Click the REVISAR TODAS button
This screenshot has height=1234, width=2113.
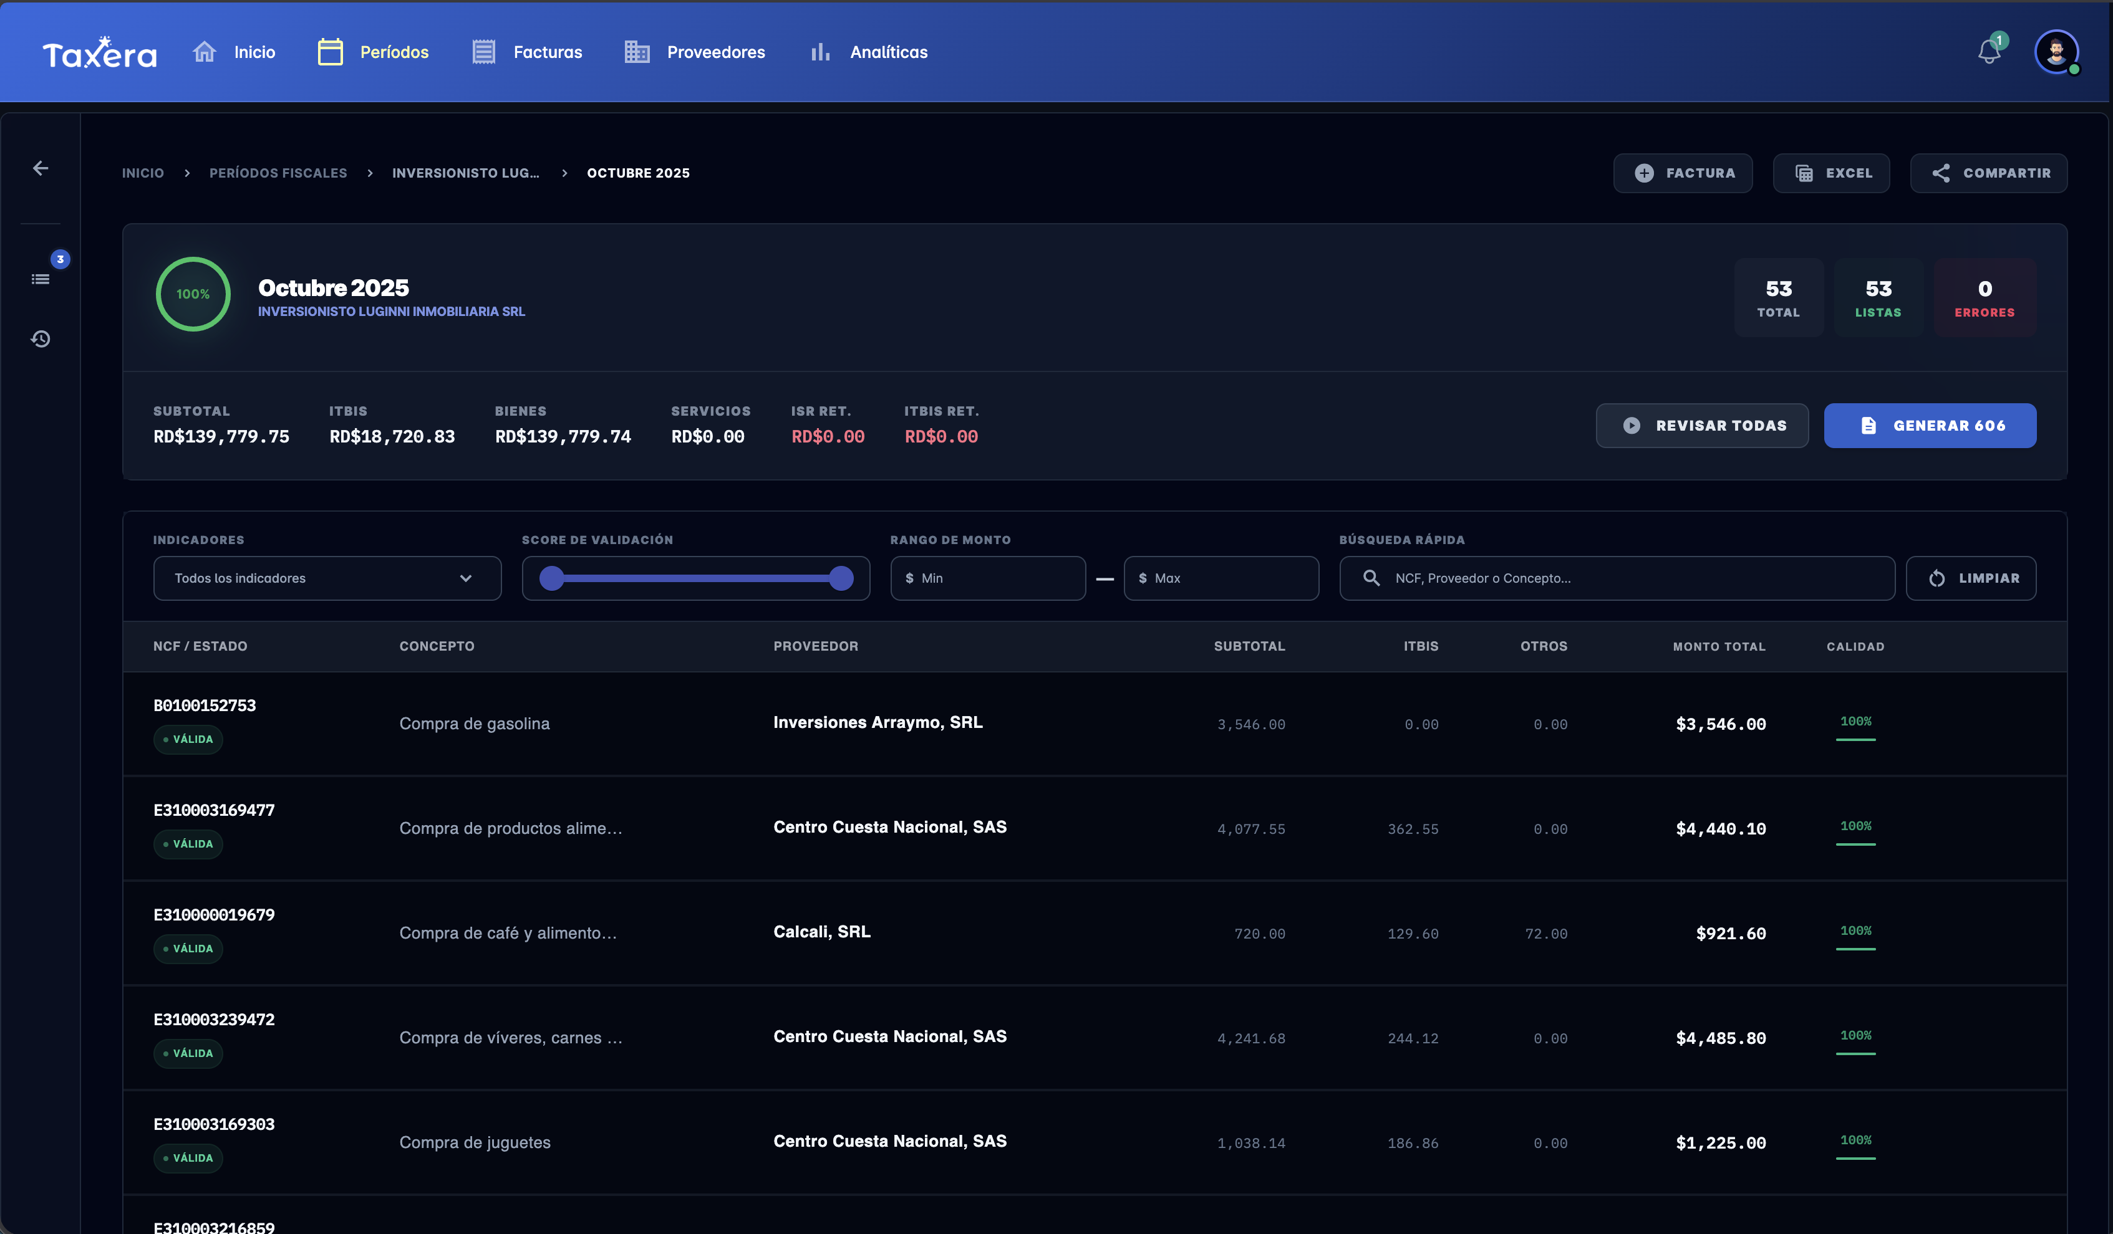[x=1701, y=426]
